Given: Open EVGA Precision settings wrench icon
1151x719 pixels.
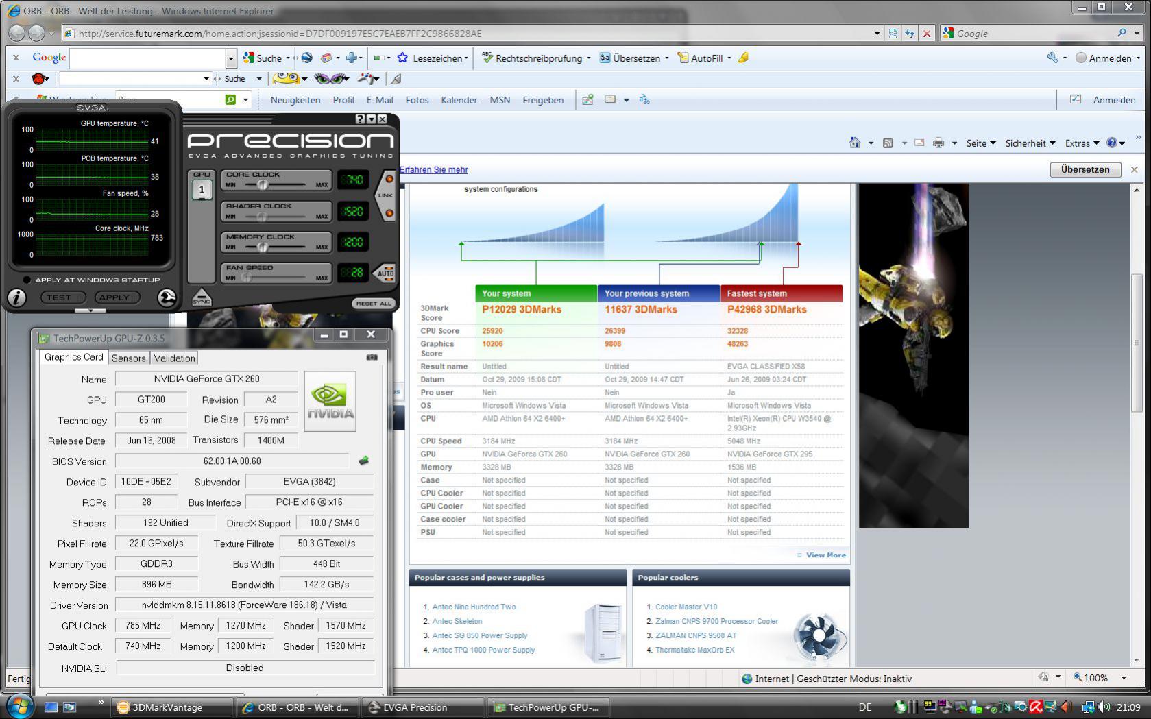Looking at the screenshot, I should [x=167, y=297].
